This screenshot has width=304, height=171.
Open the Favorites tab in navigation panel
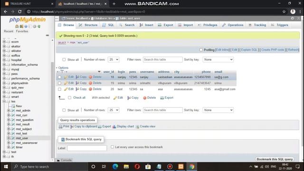pyautogui.click(x=22, y=31)
